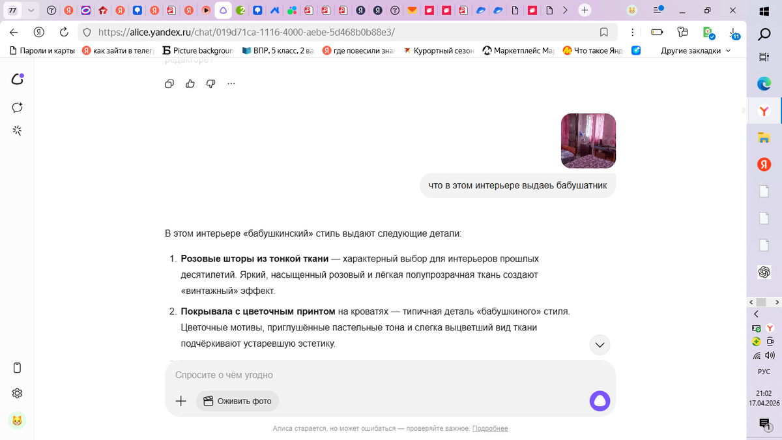Activate the purple Alice voice button
Viewport: 782px width, 440px height.
tap(600, 401)
